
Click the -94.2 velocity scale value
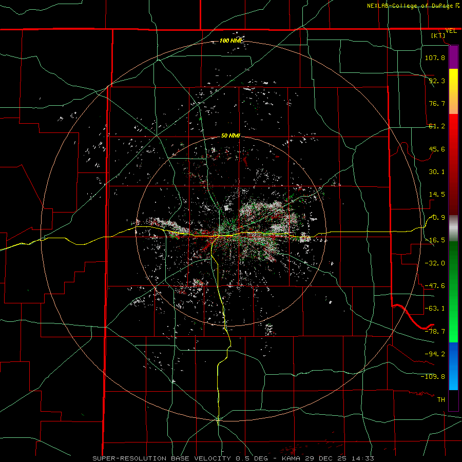pos(435,354)
